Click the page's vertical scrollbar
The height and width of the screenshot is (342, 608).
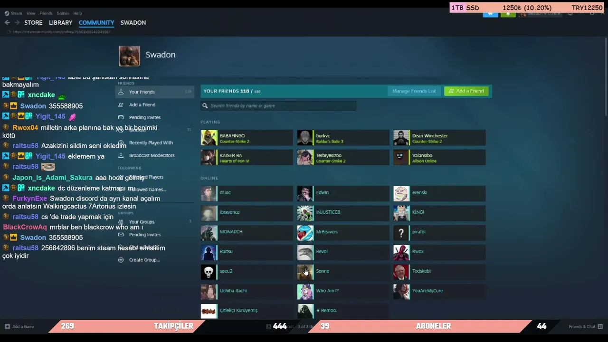[606, 76]
